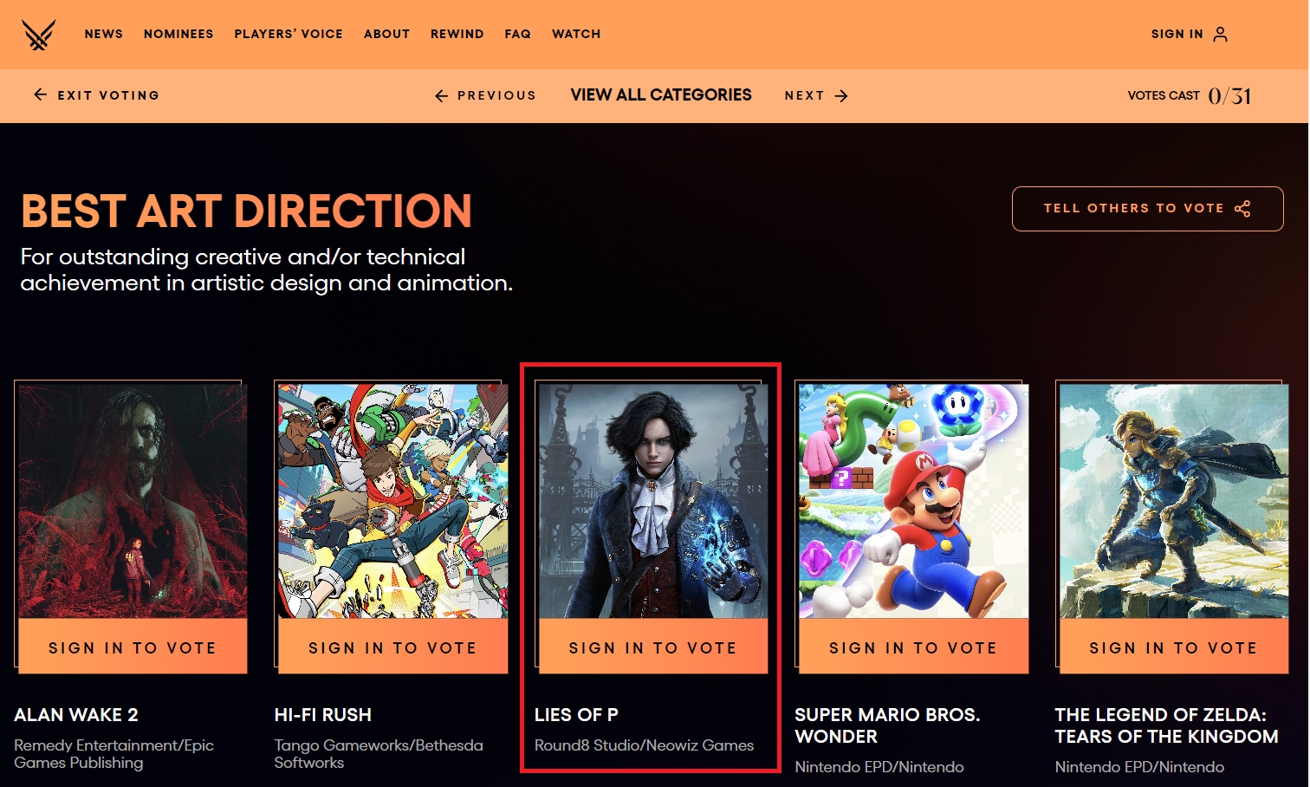This screenshot has height=787, width=1310.
Task: Click the left arrow icon beside Exit Voting
Action: [40, 94]
